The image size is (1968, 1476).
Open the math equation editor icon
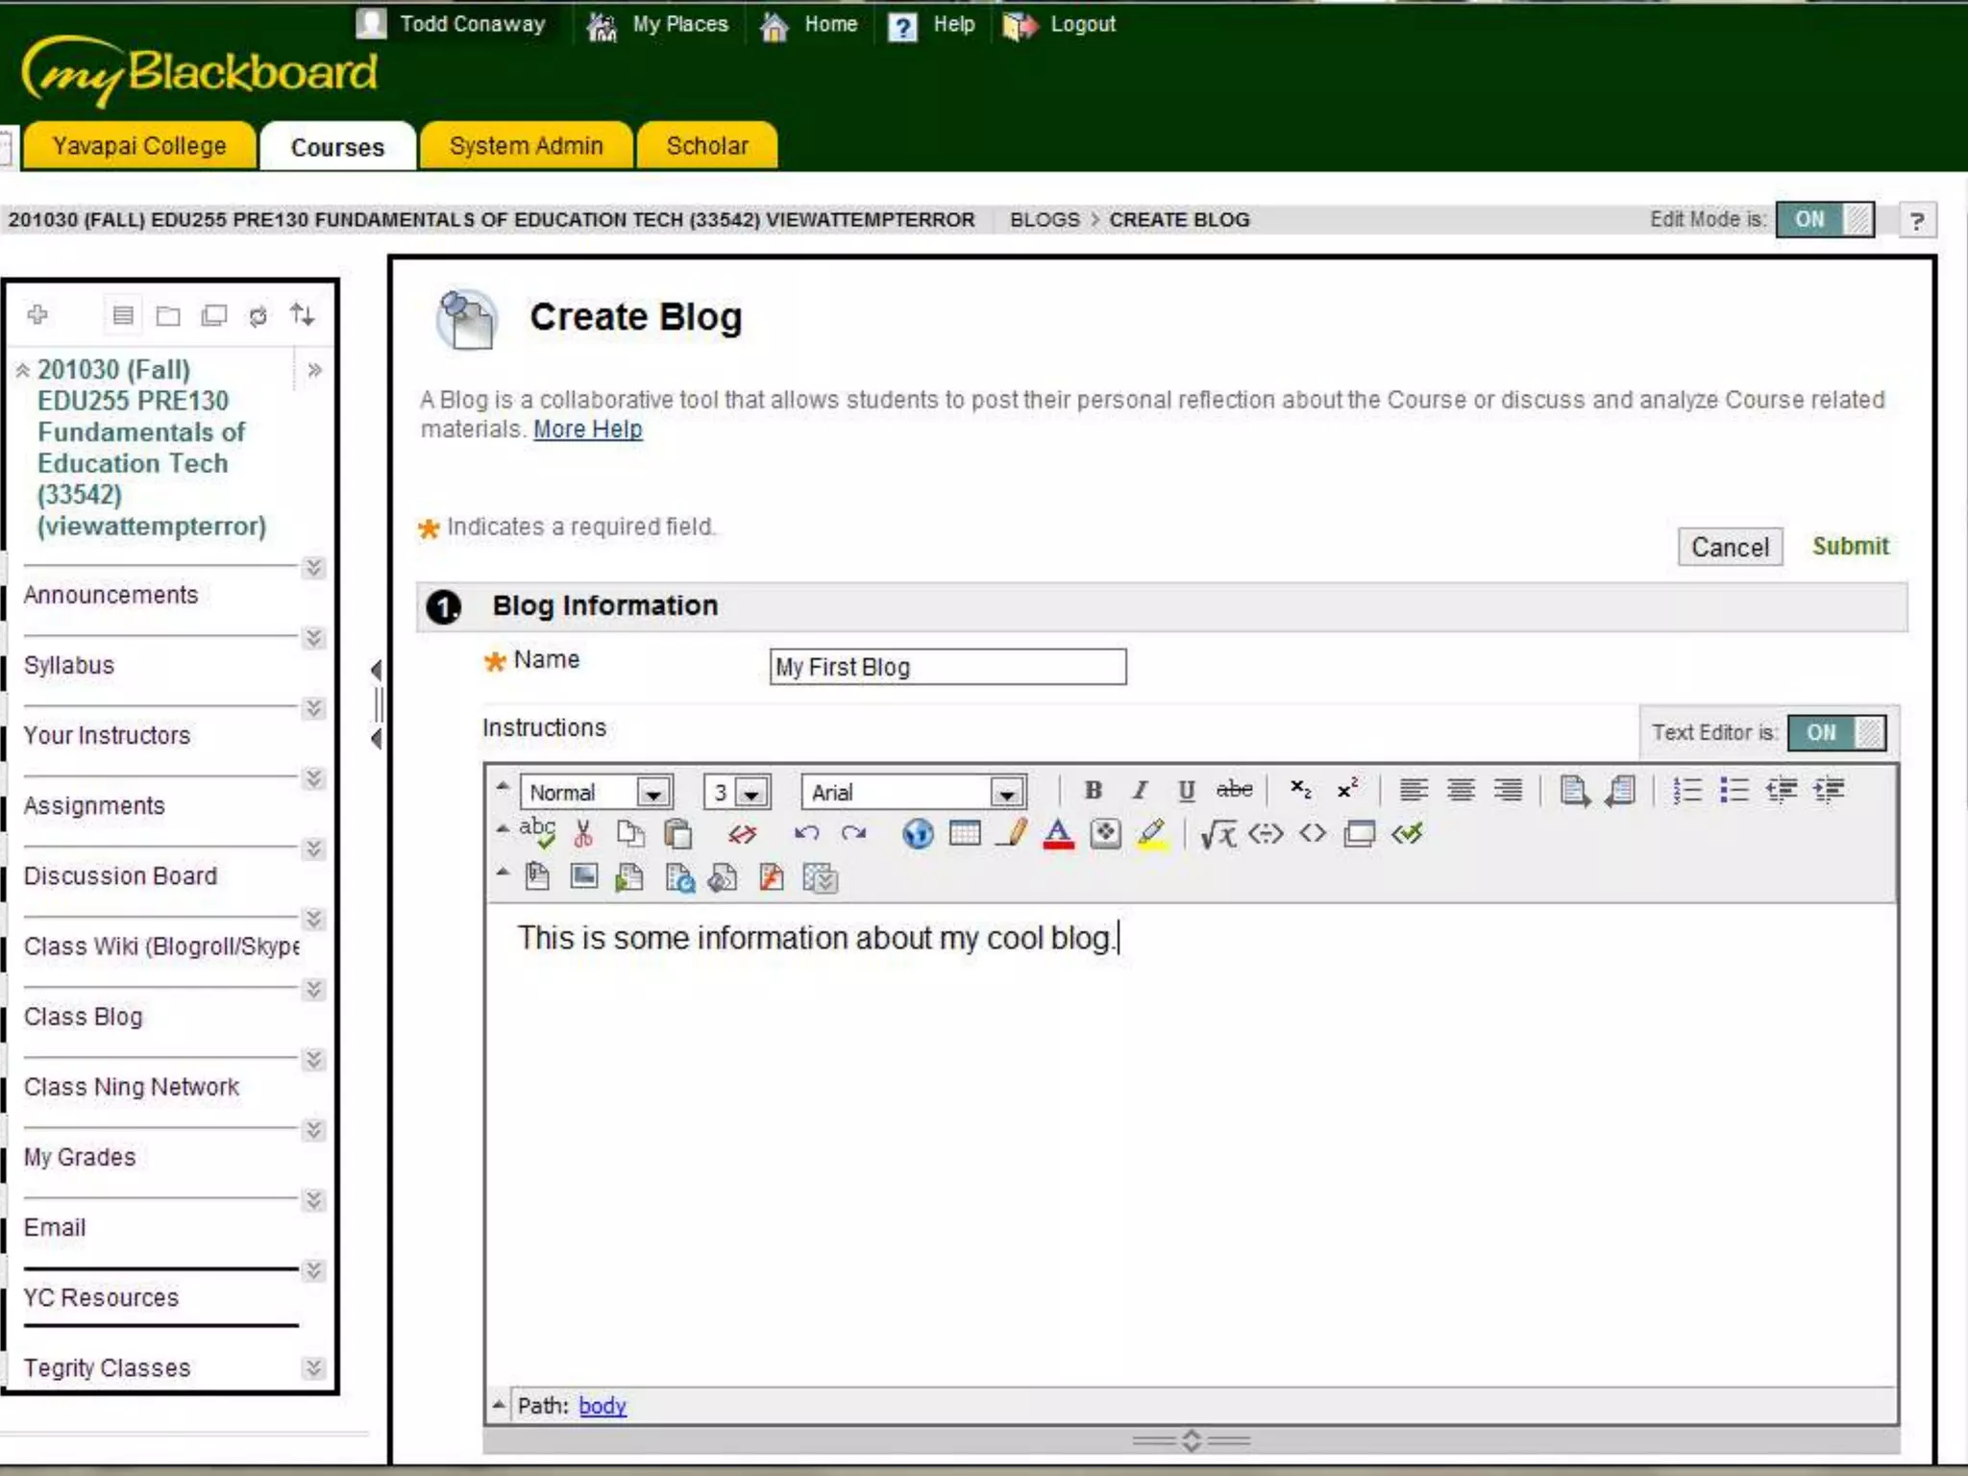tap(1218, 833)
